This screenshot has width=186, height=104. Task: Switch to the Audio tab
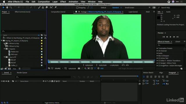coord(168,12)
